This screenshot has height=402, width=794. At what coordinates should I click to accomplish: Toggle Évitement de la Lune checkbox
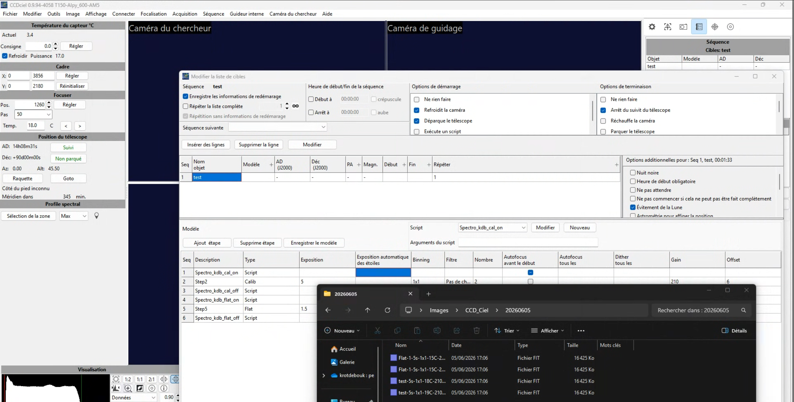(633, 207)
